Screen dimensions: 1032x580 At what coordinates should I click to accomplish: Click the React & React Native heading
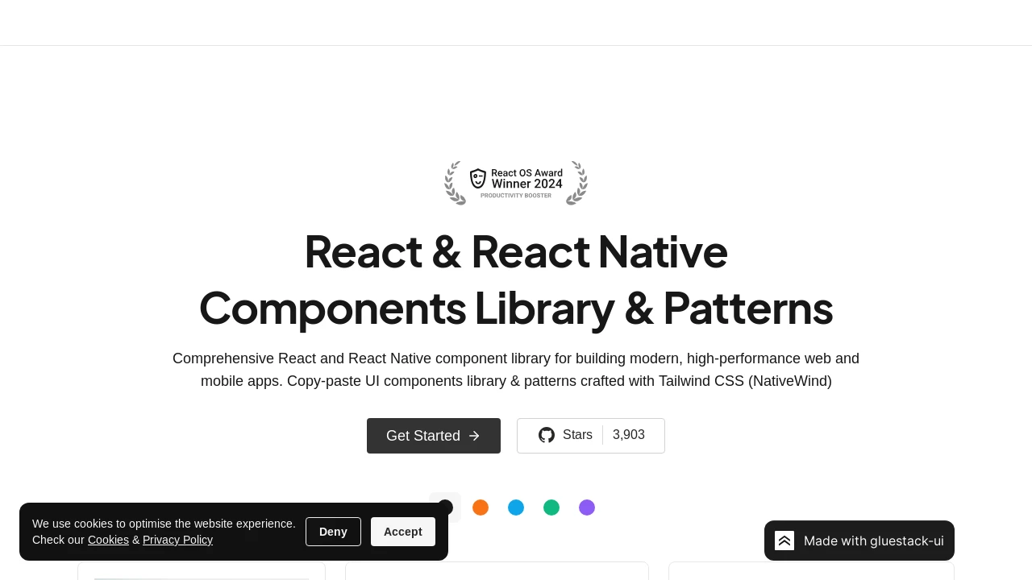point(516,280)
